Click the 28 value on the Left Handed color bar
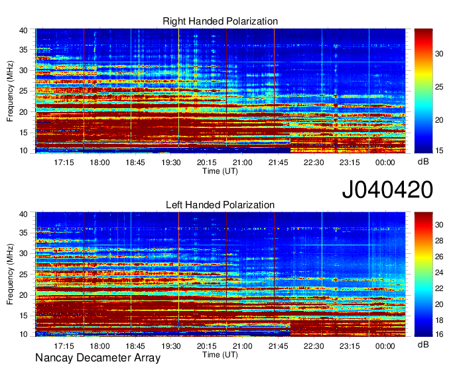This screenshot has height=366, width=451. pyautogui.click(x=439, y=241)
